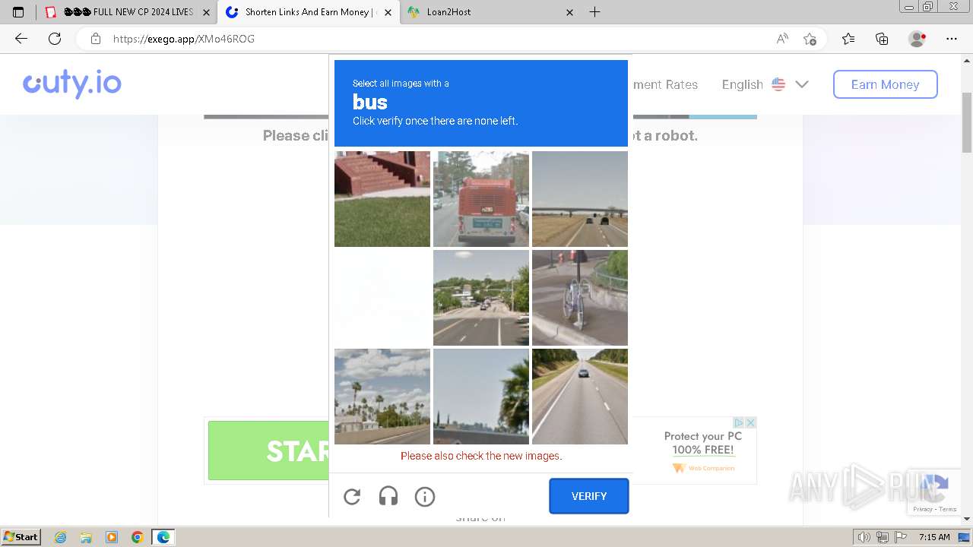Open tab actions menu icon
The image size is (973, 547).
(18, 12)
